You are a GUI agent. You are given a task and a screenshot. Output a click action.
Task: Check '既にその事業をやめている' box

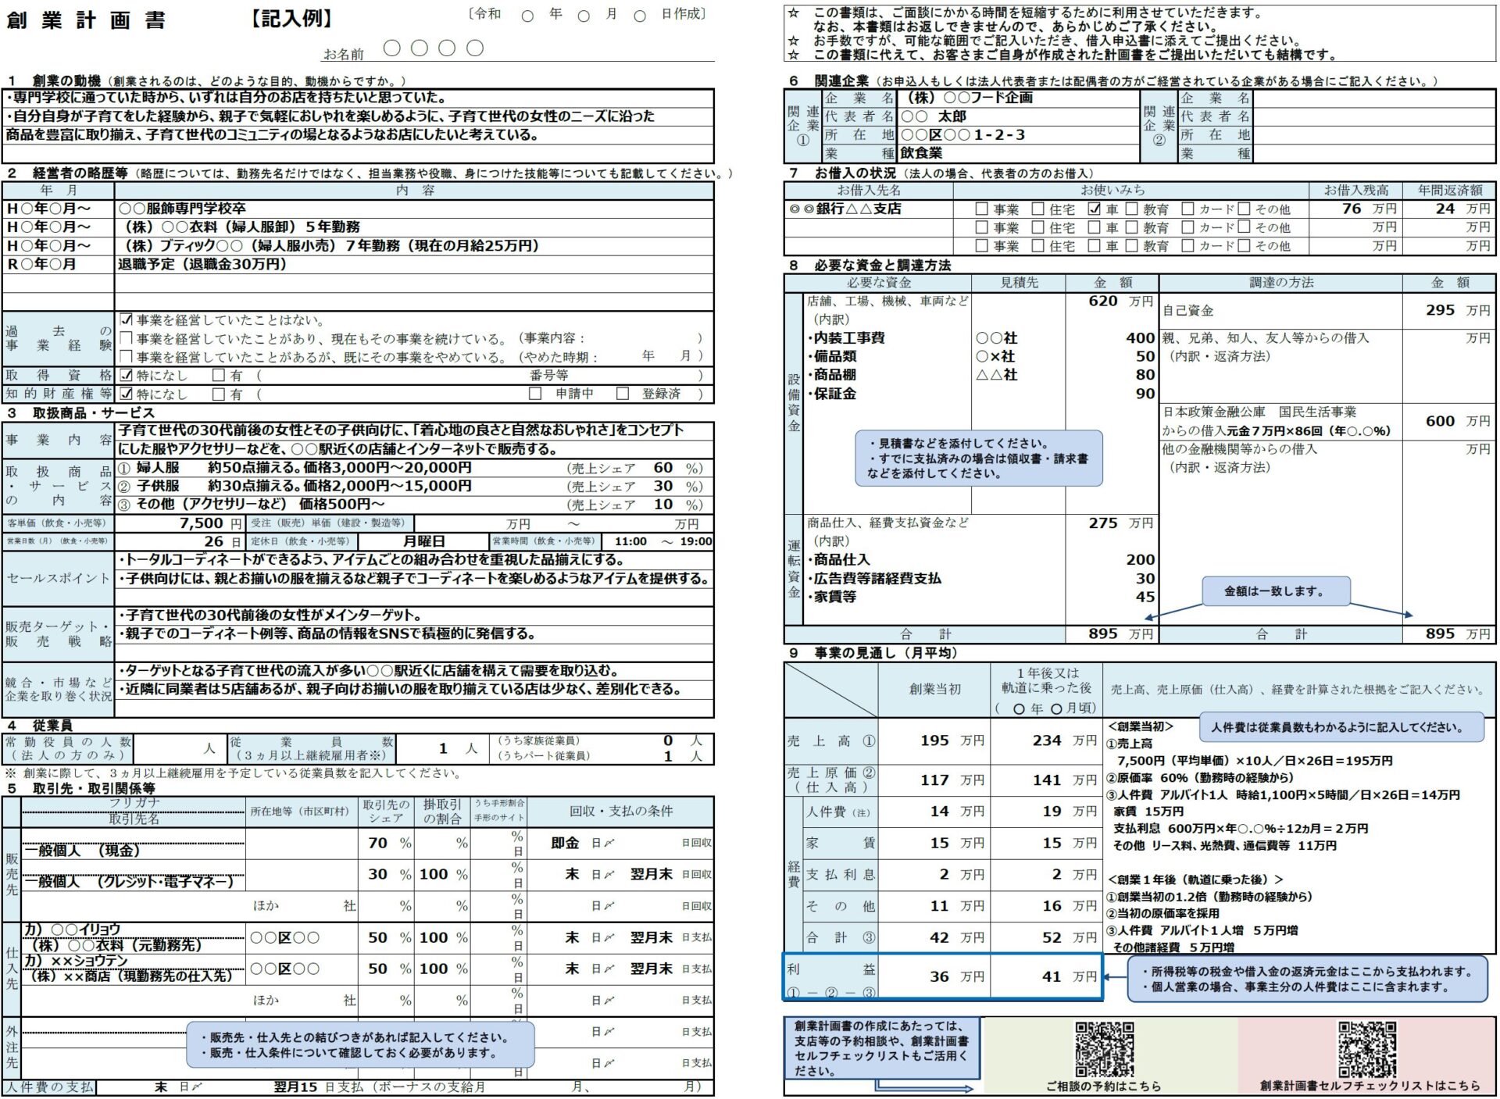tap(127, 357)
